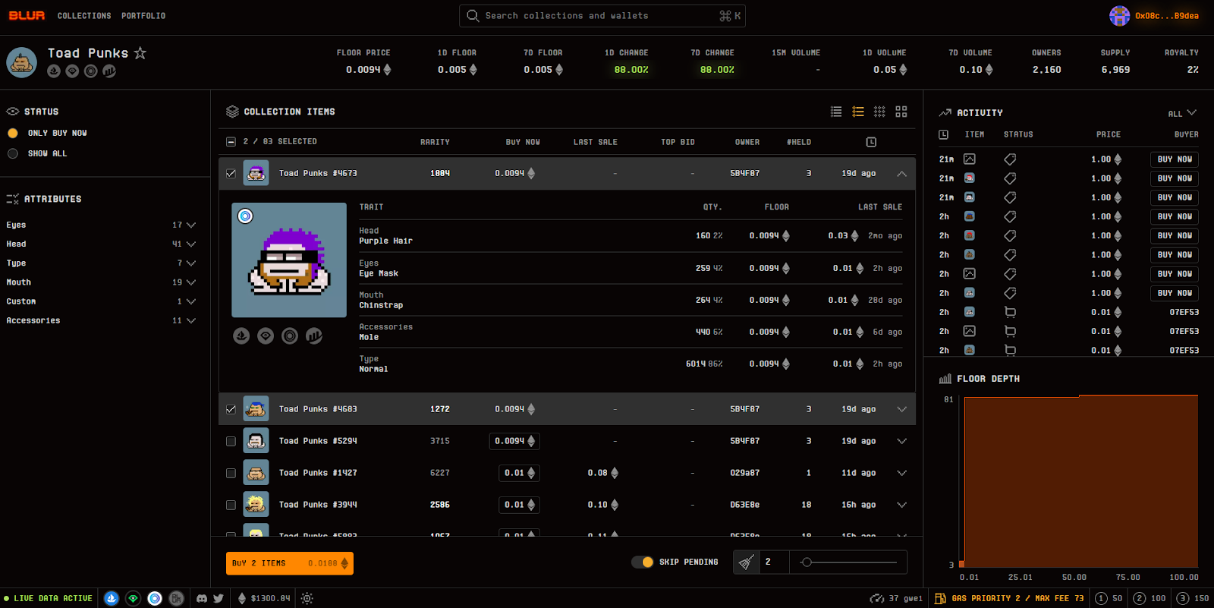Click the Buy 2 Items button
This screenshot has height=608, width=1214.
coord(290,563)
